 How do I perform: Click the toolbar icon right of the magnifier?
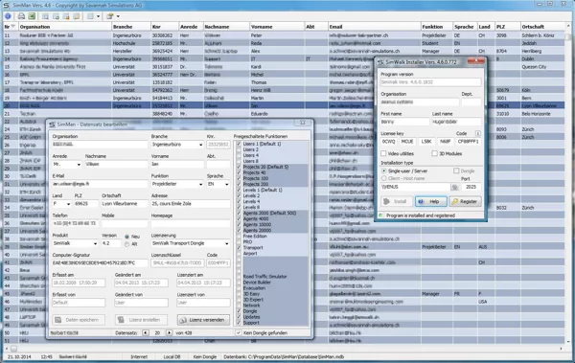coord(56,16)
